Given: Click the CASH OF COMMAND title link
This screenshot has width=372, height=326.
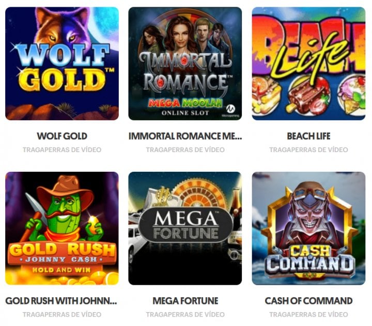Looking at the screenshot, I should coord(308,301).
